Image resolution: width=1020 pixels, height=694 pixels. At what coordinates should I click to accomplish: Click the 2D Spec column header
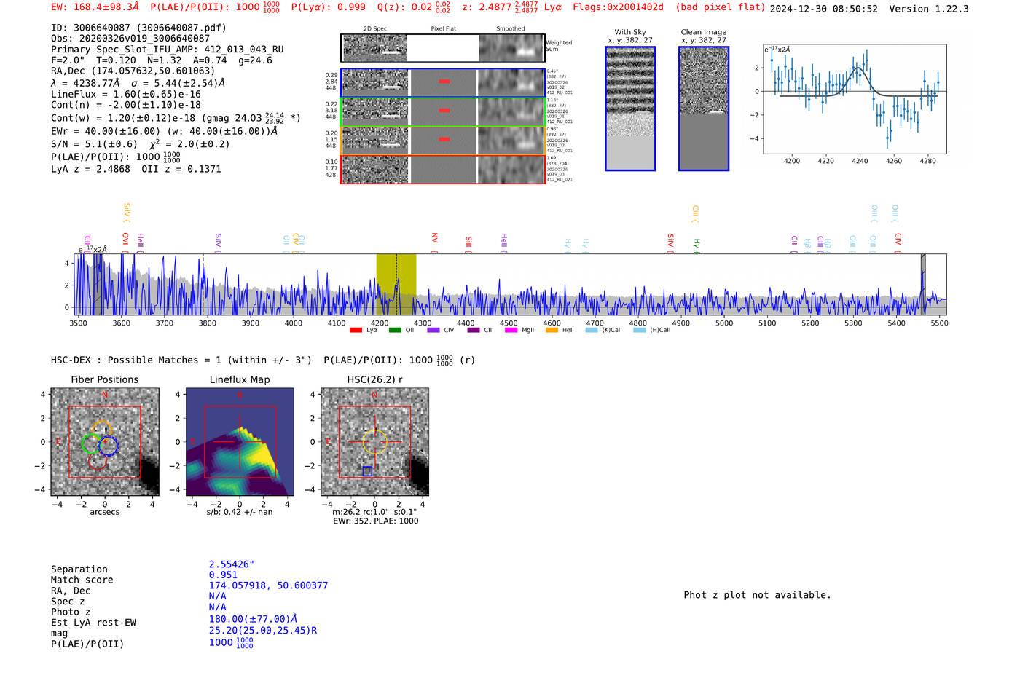click(x=375, y=28)
